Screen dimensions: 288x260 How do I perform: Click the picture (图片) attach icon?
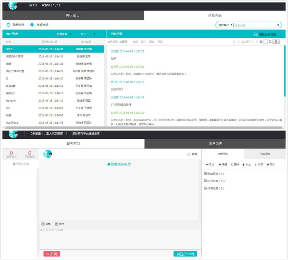pos(57,224)
